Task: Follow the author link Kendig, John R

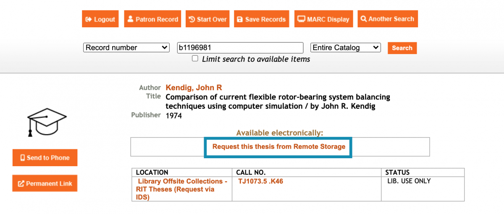Action: (194, 88)
